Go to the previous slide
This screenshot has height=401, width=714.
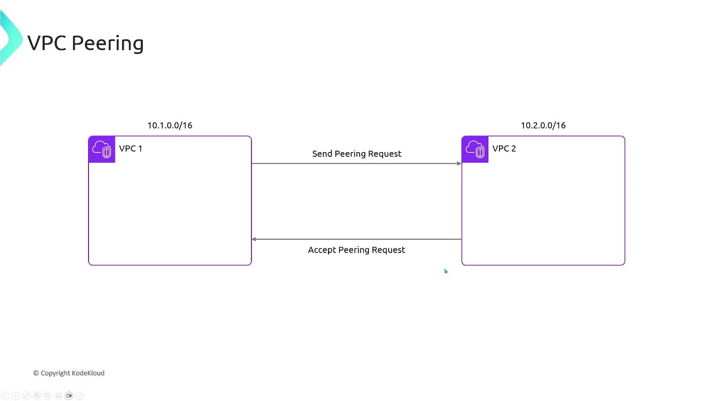(x=5, y=396)
